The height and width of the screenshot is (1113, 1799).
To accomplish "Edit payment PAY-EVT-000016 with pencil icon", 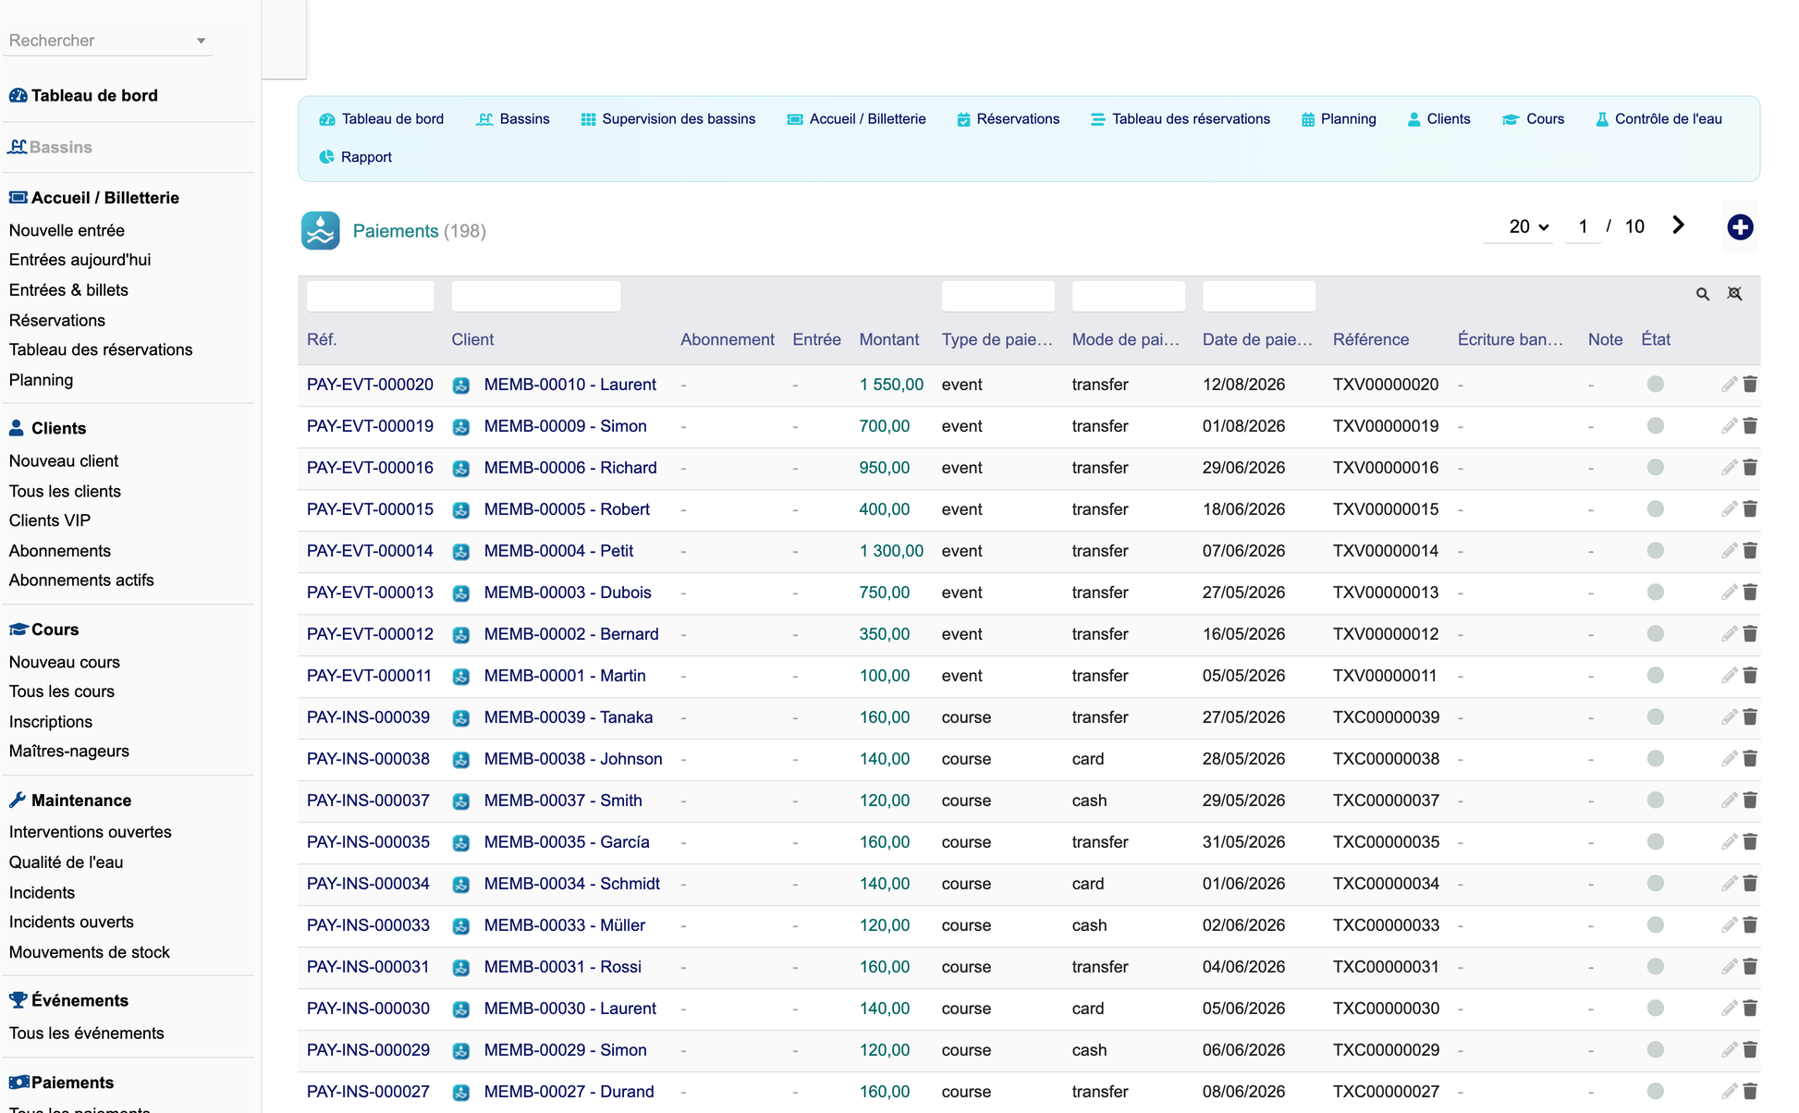I will tap(1729, 468).
